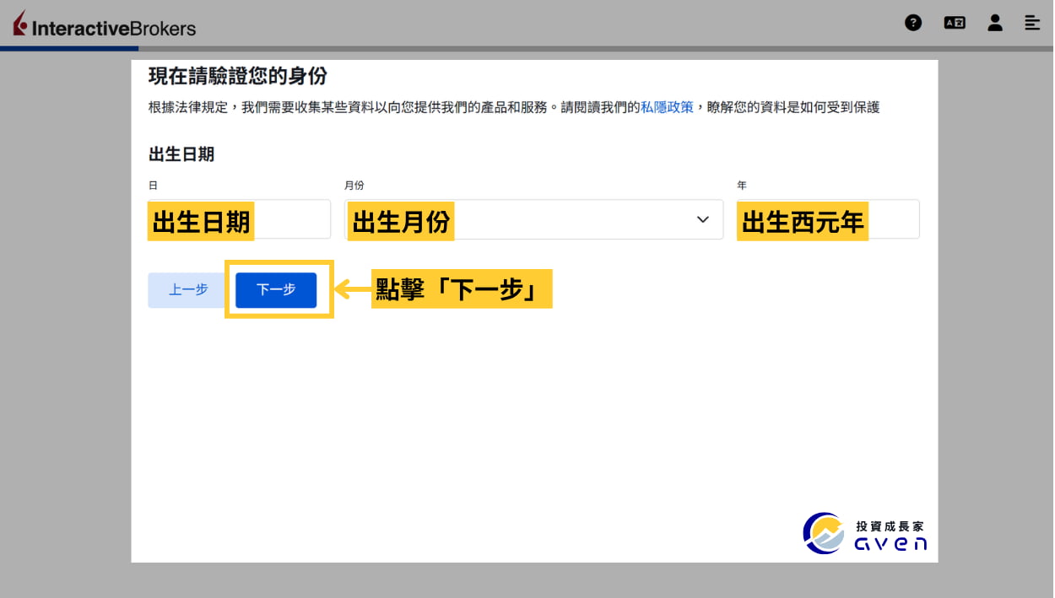This screenshot has height=598, width=1055.
Task: Click the 年 year input field
Action: 827,219
